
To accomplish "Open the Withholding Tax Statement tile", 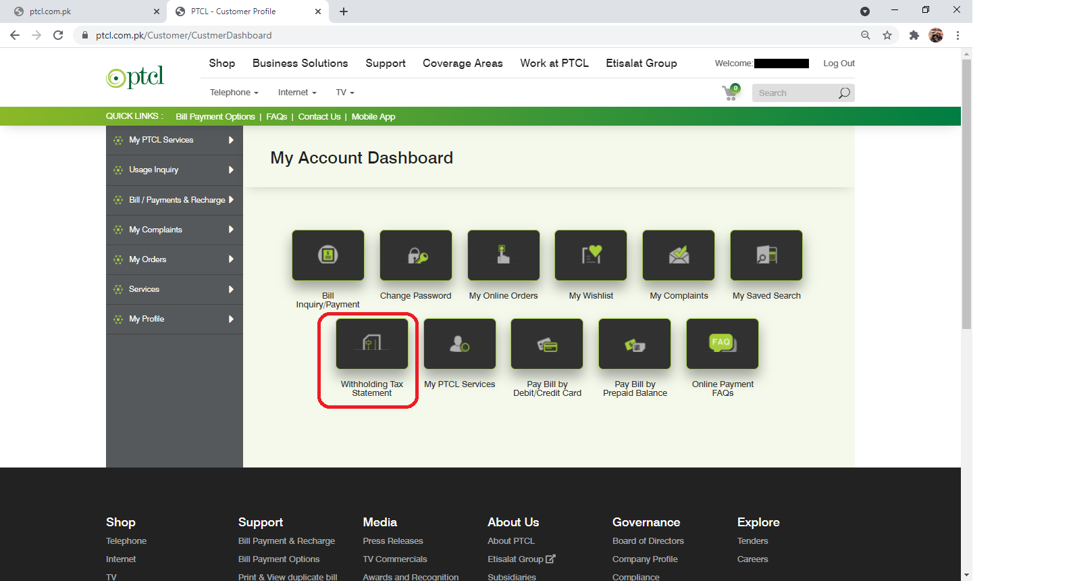I will click(x=372, y=344).
